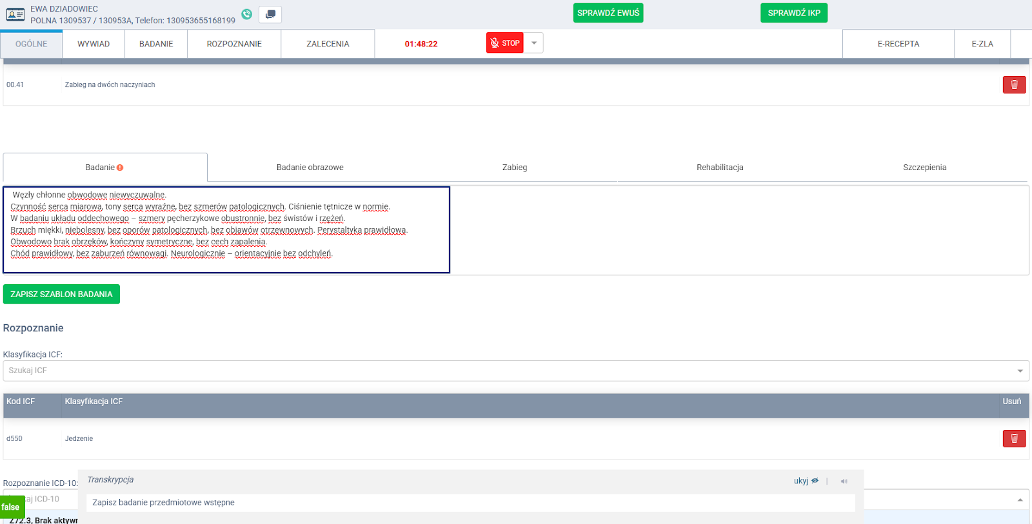Stop recording with the muted microphone button
Image resolution: width=1032 pixels, height=524 pixels.
click(504, 43)
